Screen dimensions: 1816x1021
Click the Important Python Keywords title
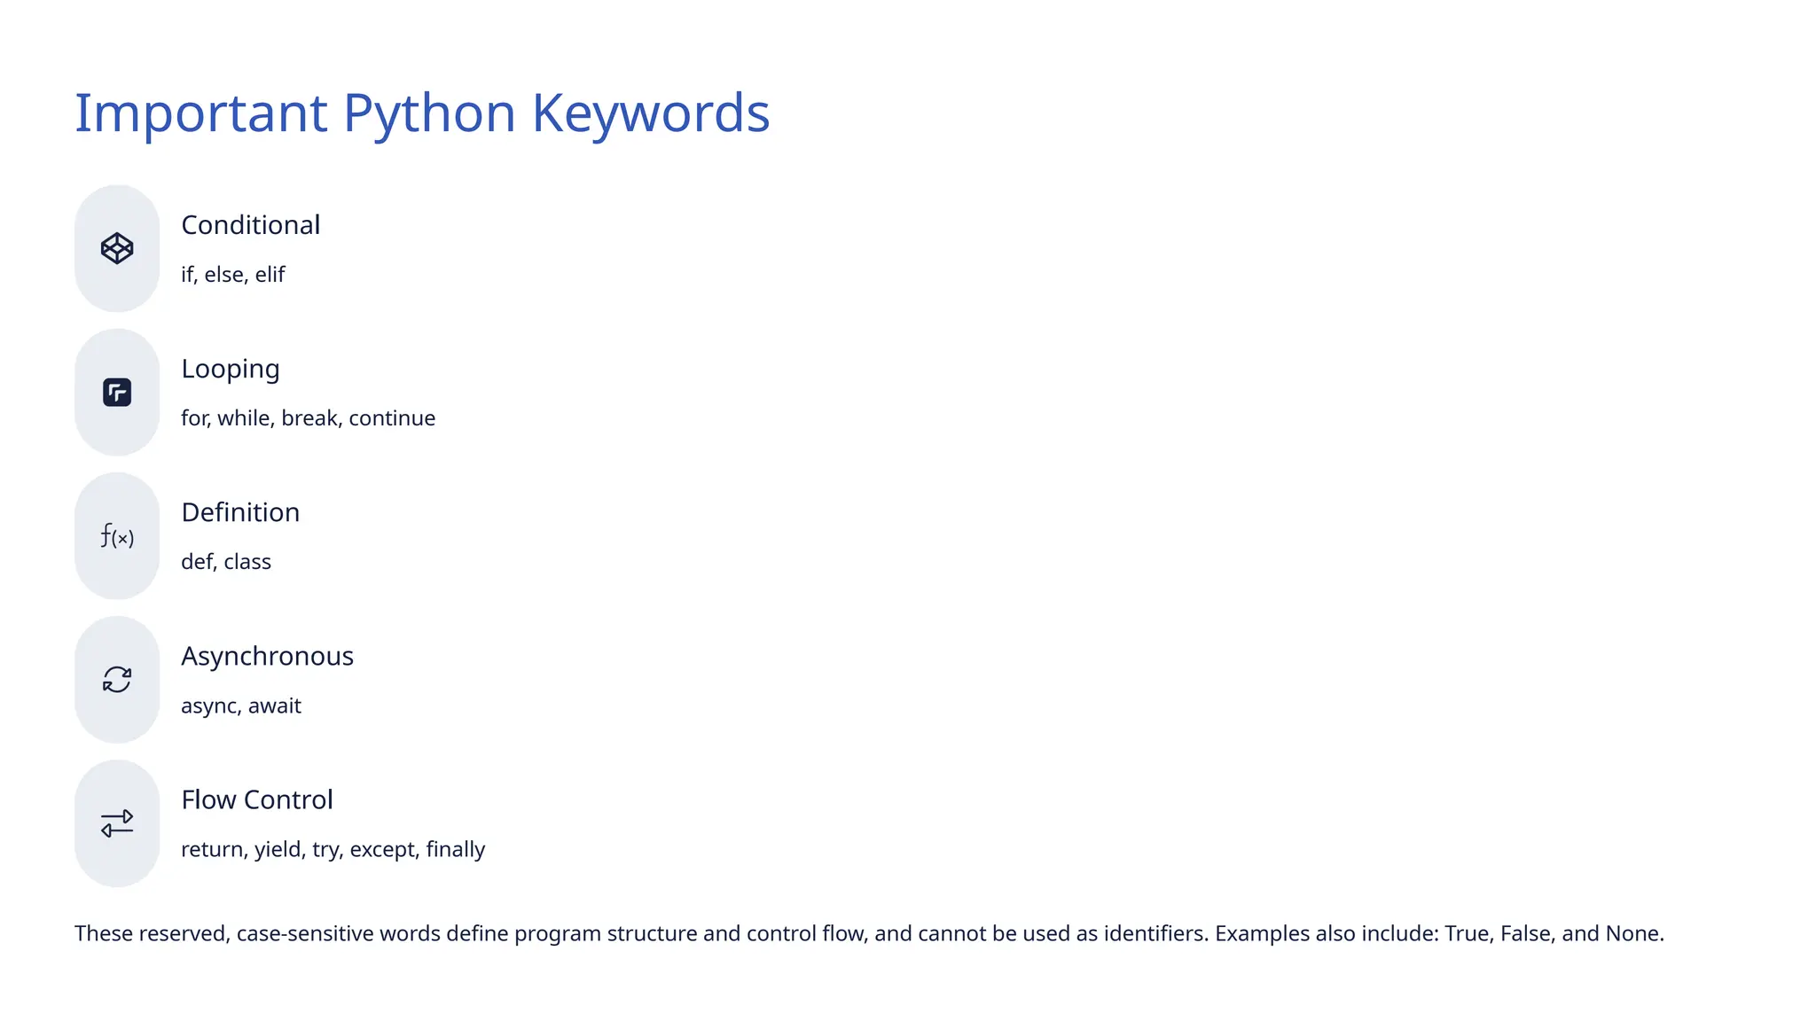[422, 113]
